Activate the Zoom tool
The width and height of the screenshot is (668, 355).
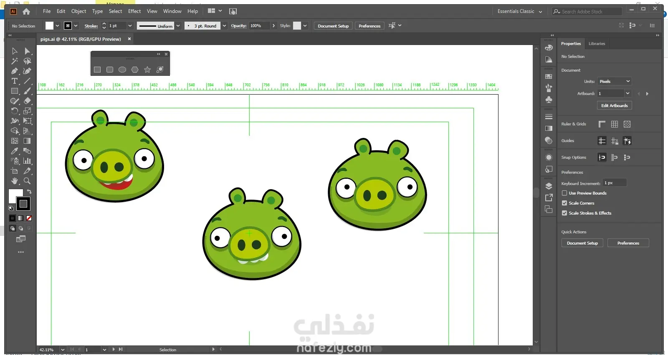pyautogui.click(x=27, y=181)
